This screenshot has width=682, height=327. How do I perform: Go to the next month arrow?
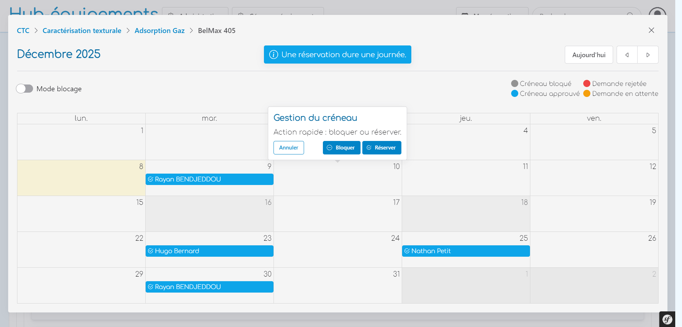pyautogui.click(x=648, y=55)
